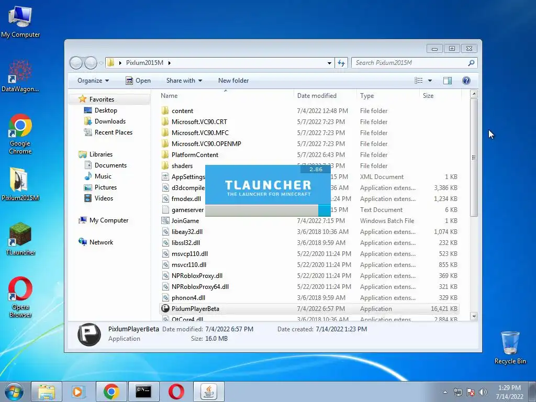This screenshot has height=402, width=536.
Task: Switch to Chrome in taskbar
Action: (111, 392)
